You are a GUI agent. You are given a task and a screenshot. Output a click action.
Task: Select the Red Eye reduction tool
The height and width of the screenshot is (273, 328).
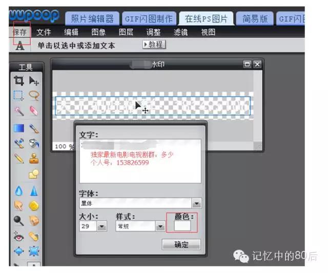tap(19, 237)
